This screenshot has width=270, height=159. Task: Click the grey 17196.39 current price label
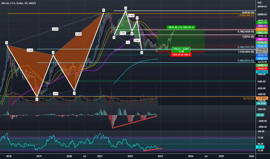(262, 49)
